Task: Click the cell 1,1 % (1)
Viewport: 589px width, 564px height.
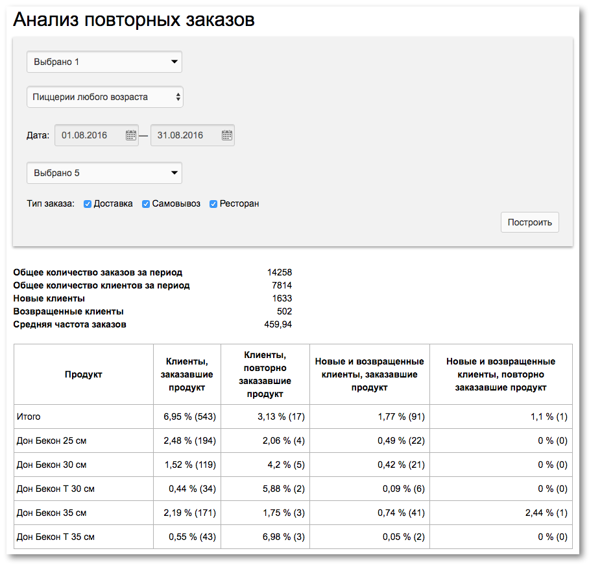Action: point(501,417)
